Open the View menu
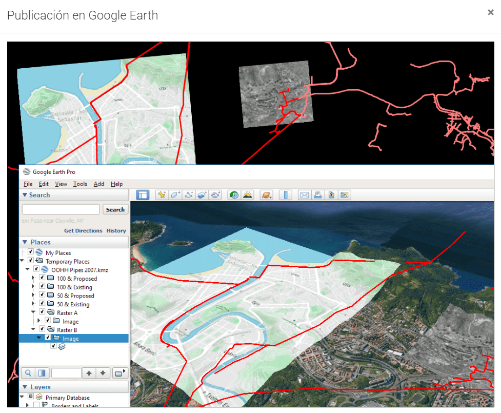This screenshot has height=413, width=501. click(x=61, y=184)
